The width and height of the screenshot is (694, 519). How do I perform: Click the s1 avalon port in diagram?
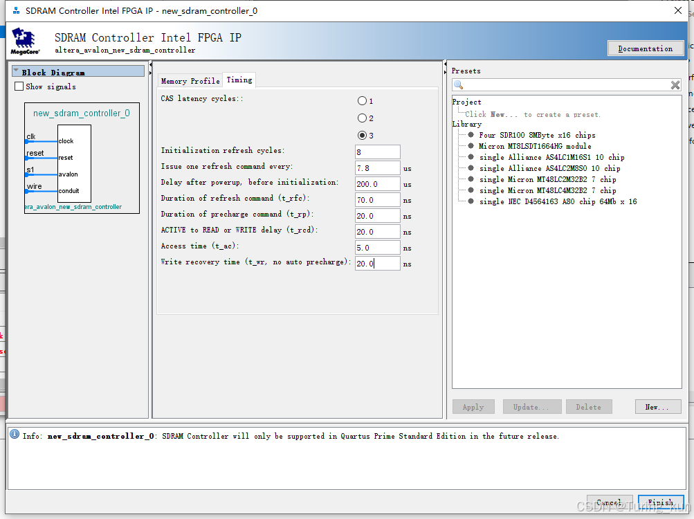pos(30,170)
